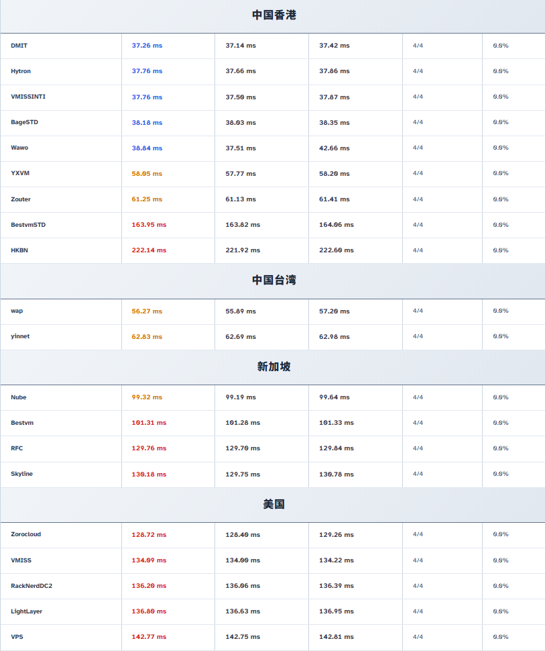Click the VMISSINTI row label
Screen dimensions: 545x651
click(28, 97)
